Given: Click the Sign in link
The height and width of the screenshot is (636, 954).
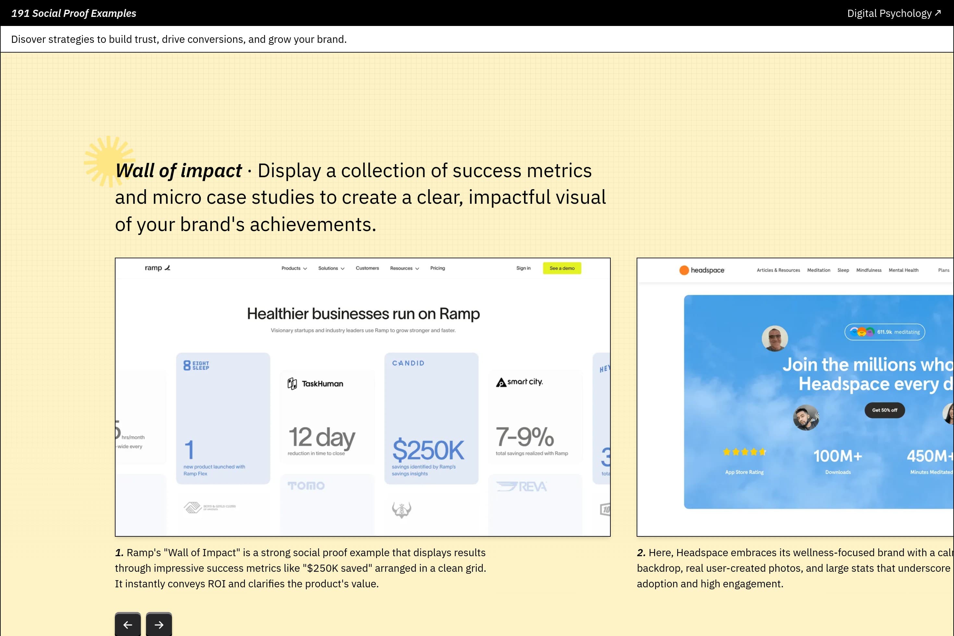Looking at the screenshot, I should (x=523, y=268).
